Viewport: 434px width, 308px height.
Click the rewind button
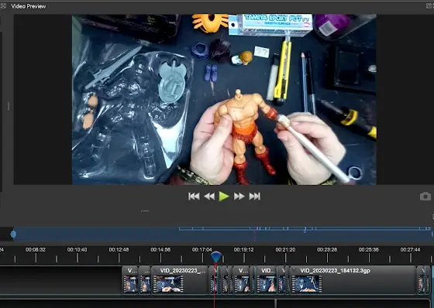[x=209, y=197]
